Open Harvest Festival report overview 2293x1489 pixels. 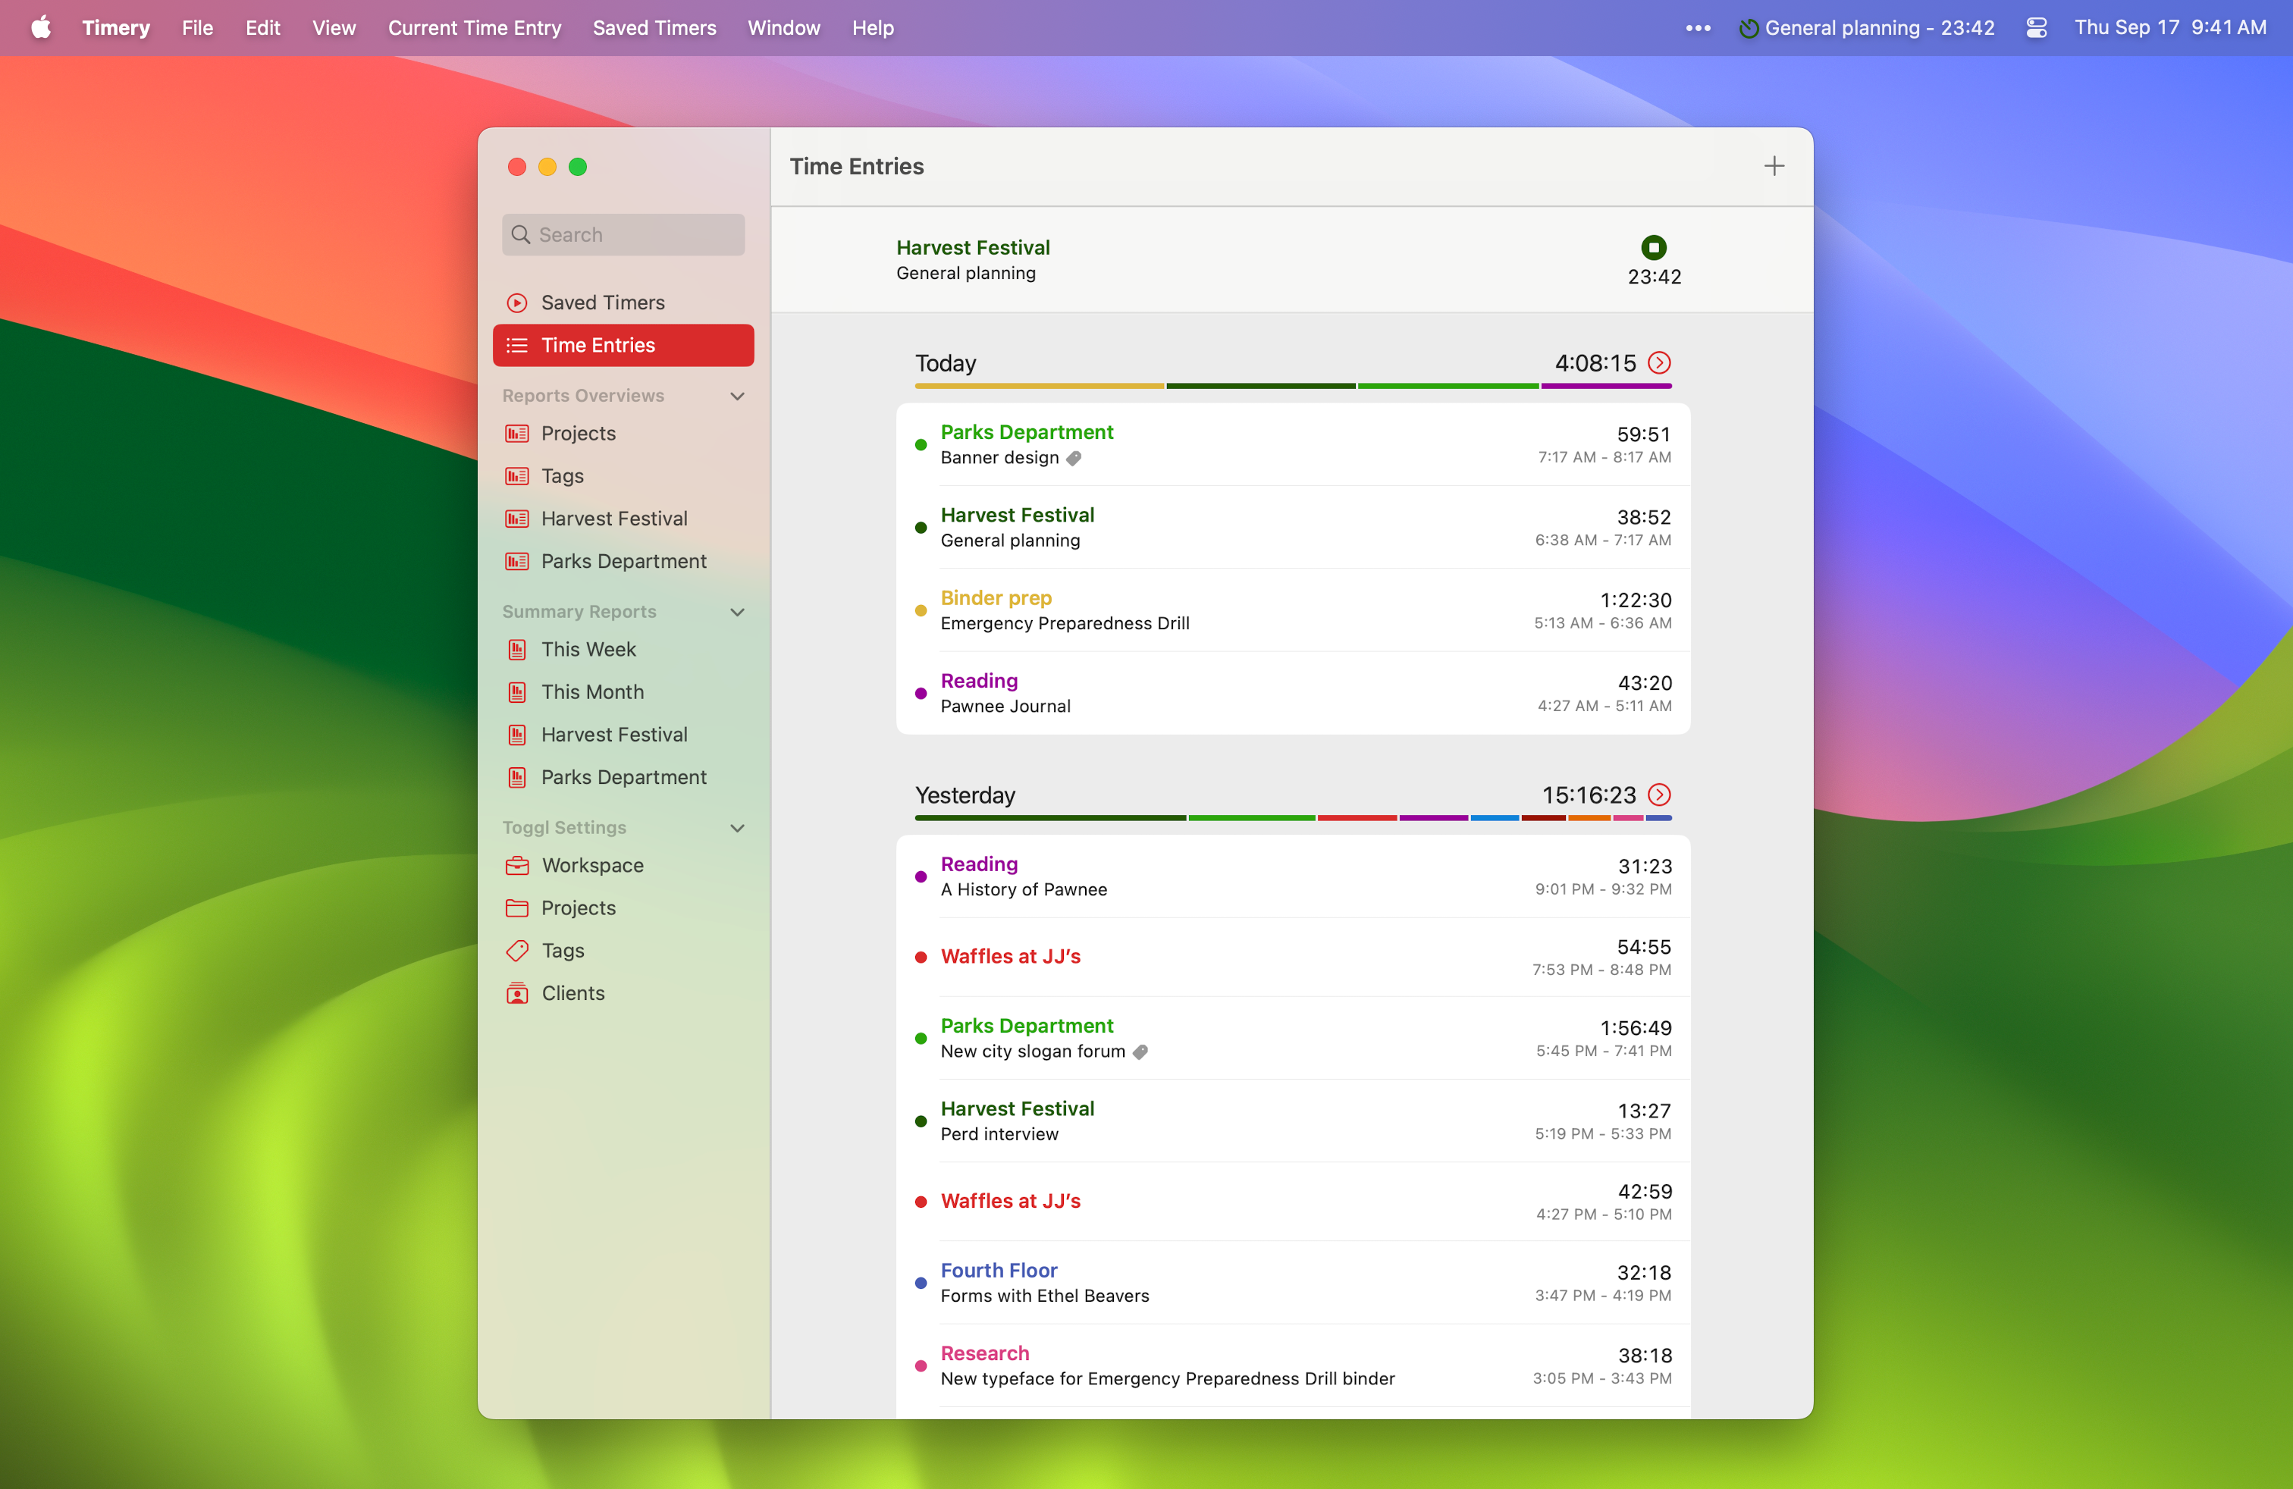[x=623, y=518]
